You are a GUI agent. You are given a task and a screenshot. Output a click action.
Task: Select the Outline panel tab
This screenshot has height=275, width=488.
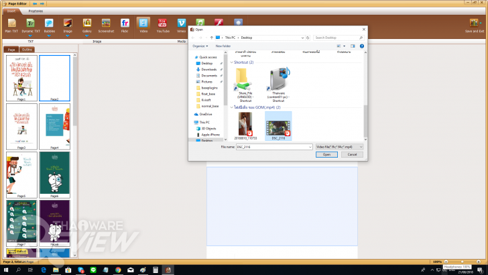pos(27,50)
